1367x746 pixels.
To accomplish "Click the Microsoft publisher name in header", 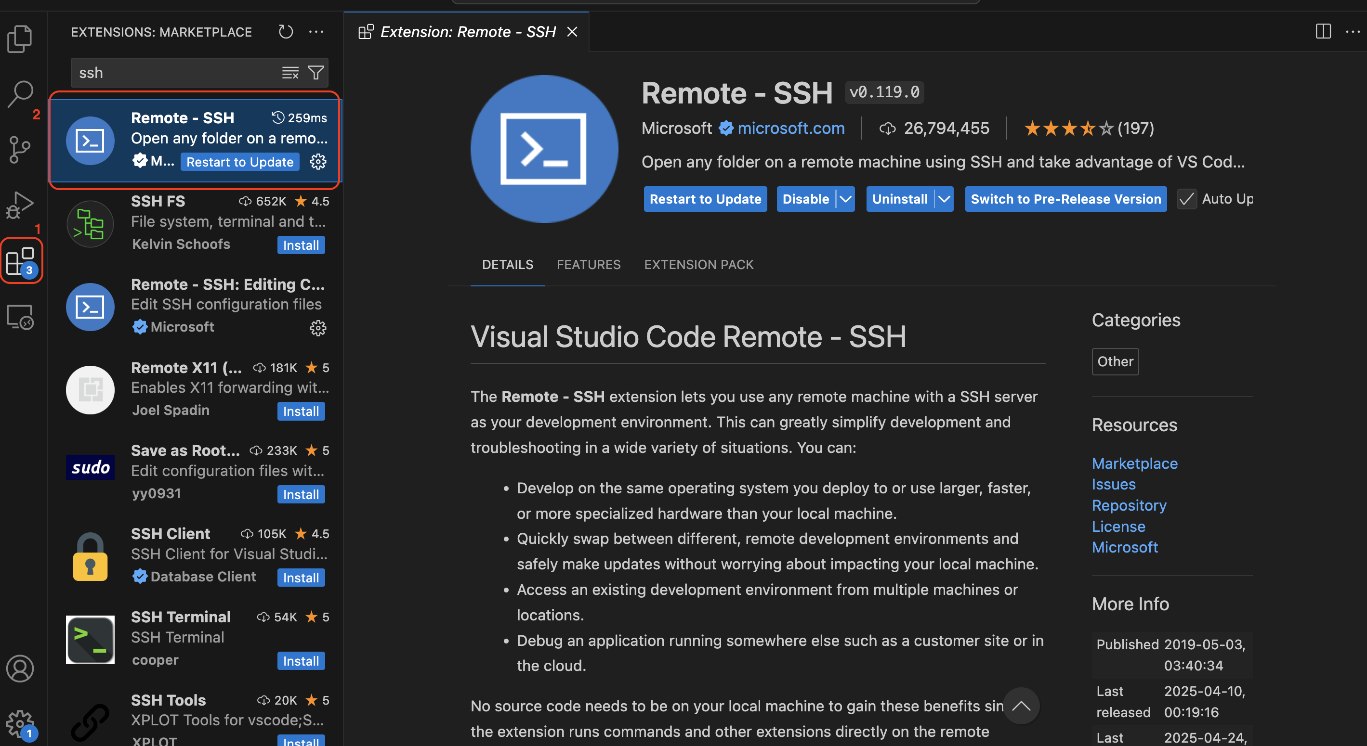I will tap(677, 128).
